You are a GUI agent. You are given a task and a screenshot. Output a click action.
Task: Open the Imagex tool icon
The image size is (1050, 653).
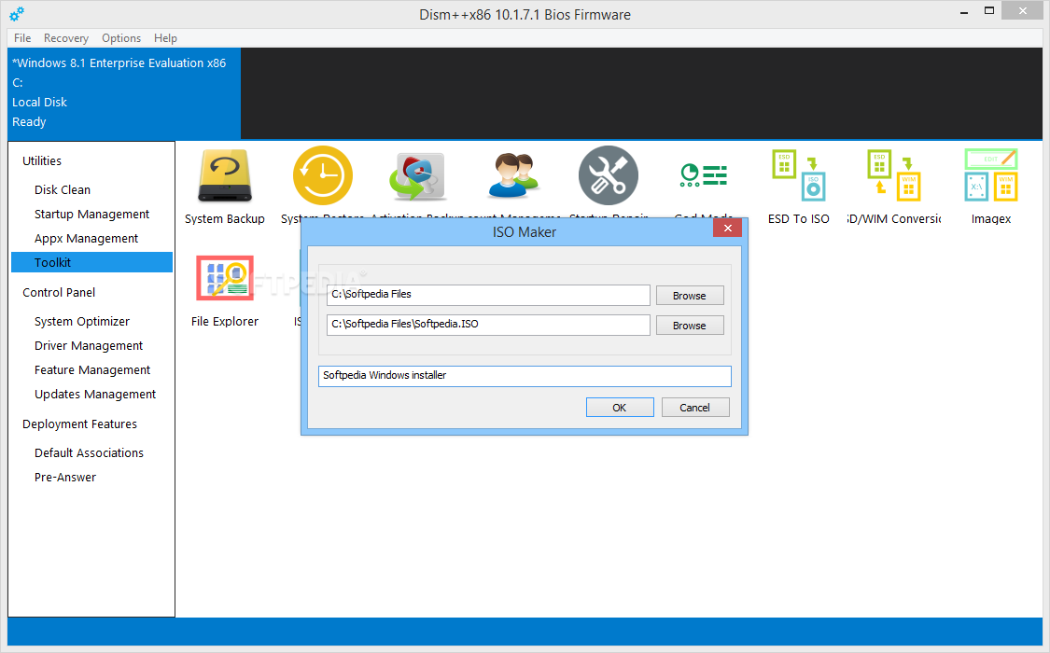tap(991, 175)
